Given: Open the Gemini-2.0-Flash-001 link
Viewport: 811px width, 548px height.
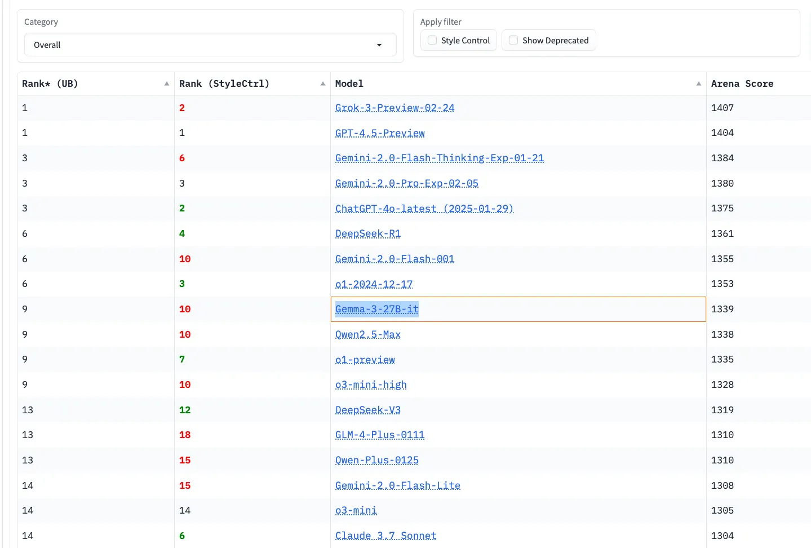Looking at the screenshot, I should [395, 259].
